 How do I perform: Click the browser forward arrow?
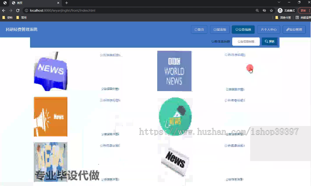point(11,10)
